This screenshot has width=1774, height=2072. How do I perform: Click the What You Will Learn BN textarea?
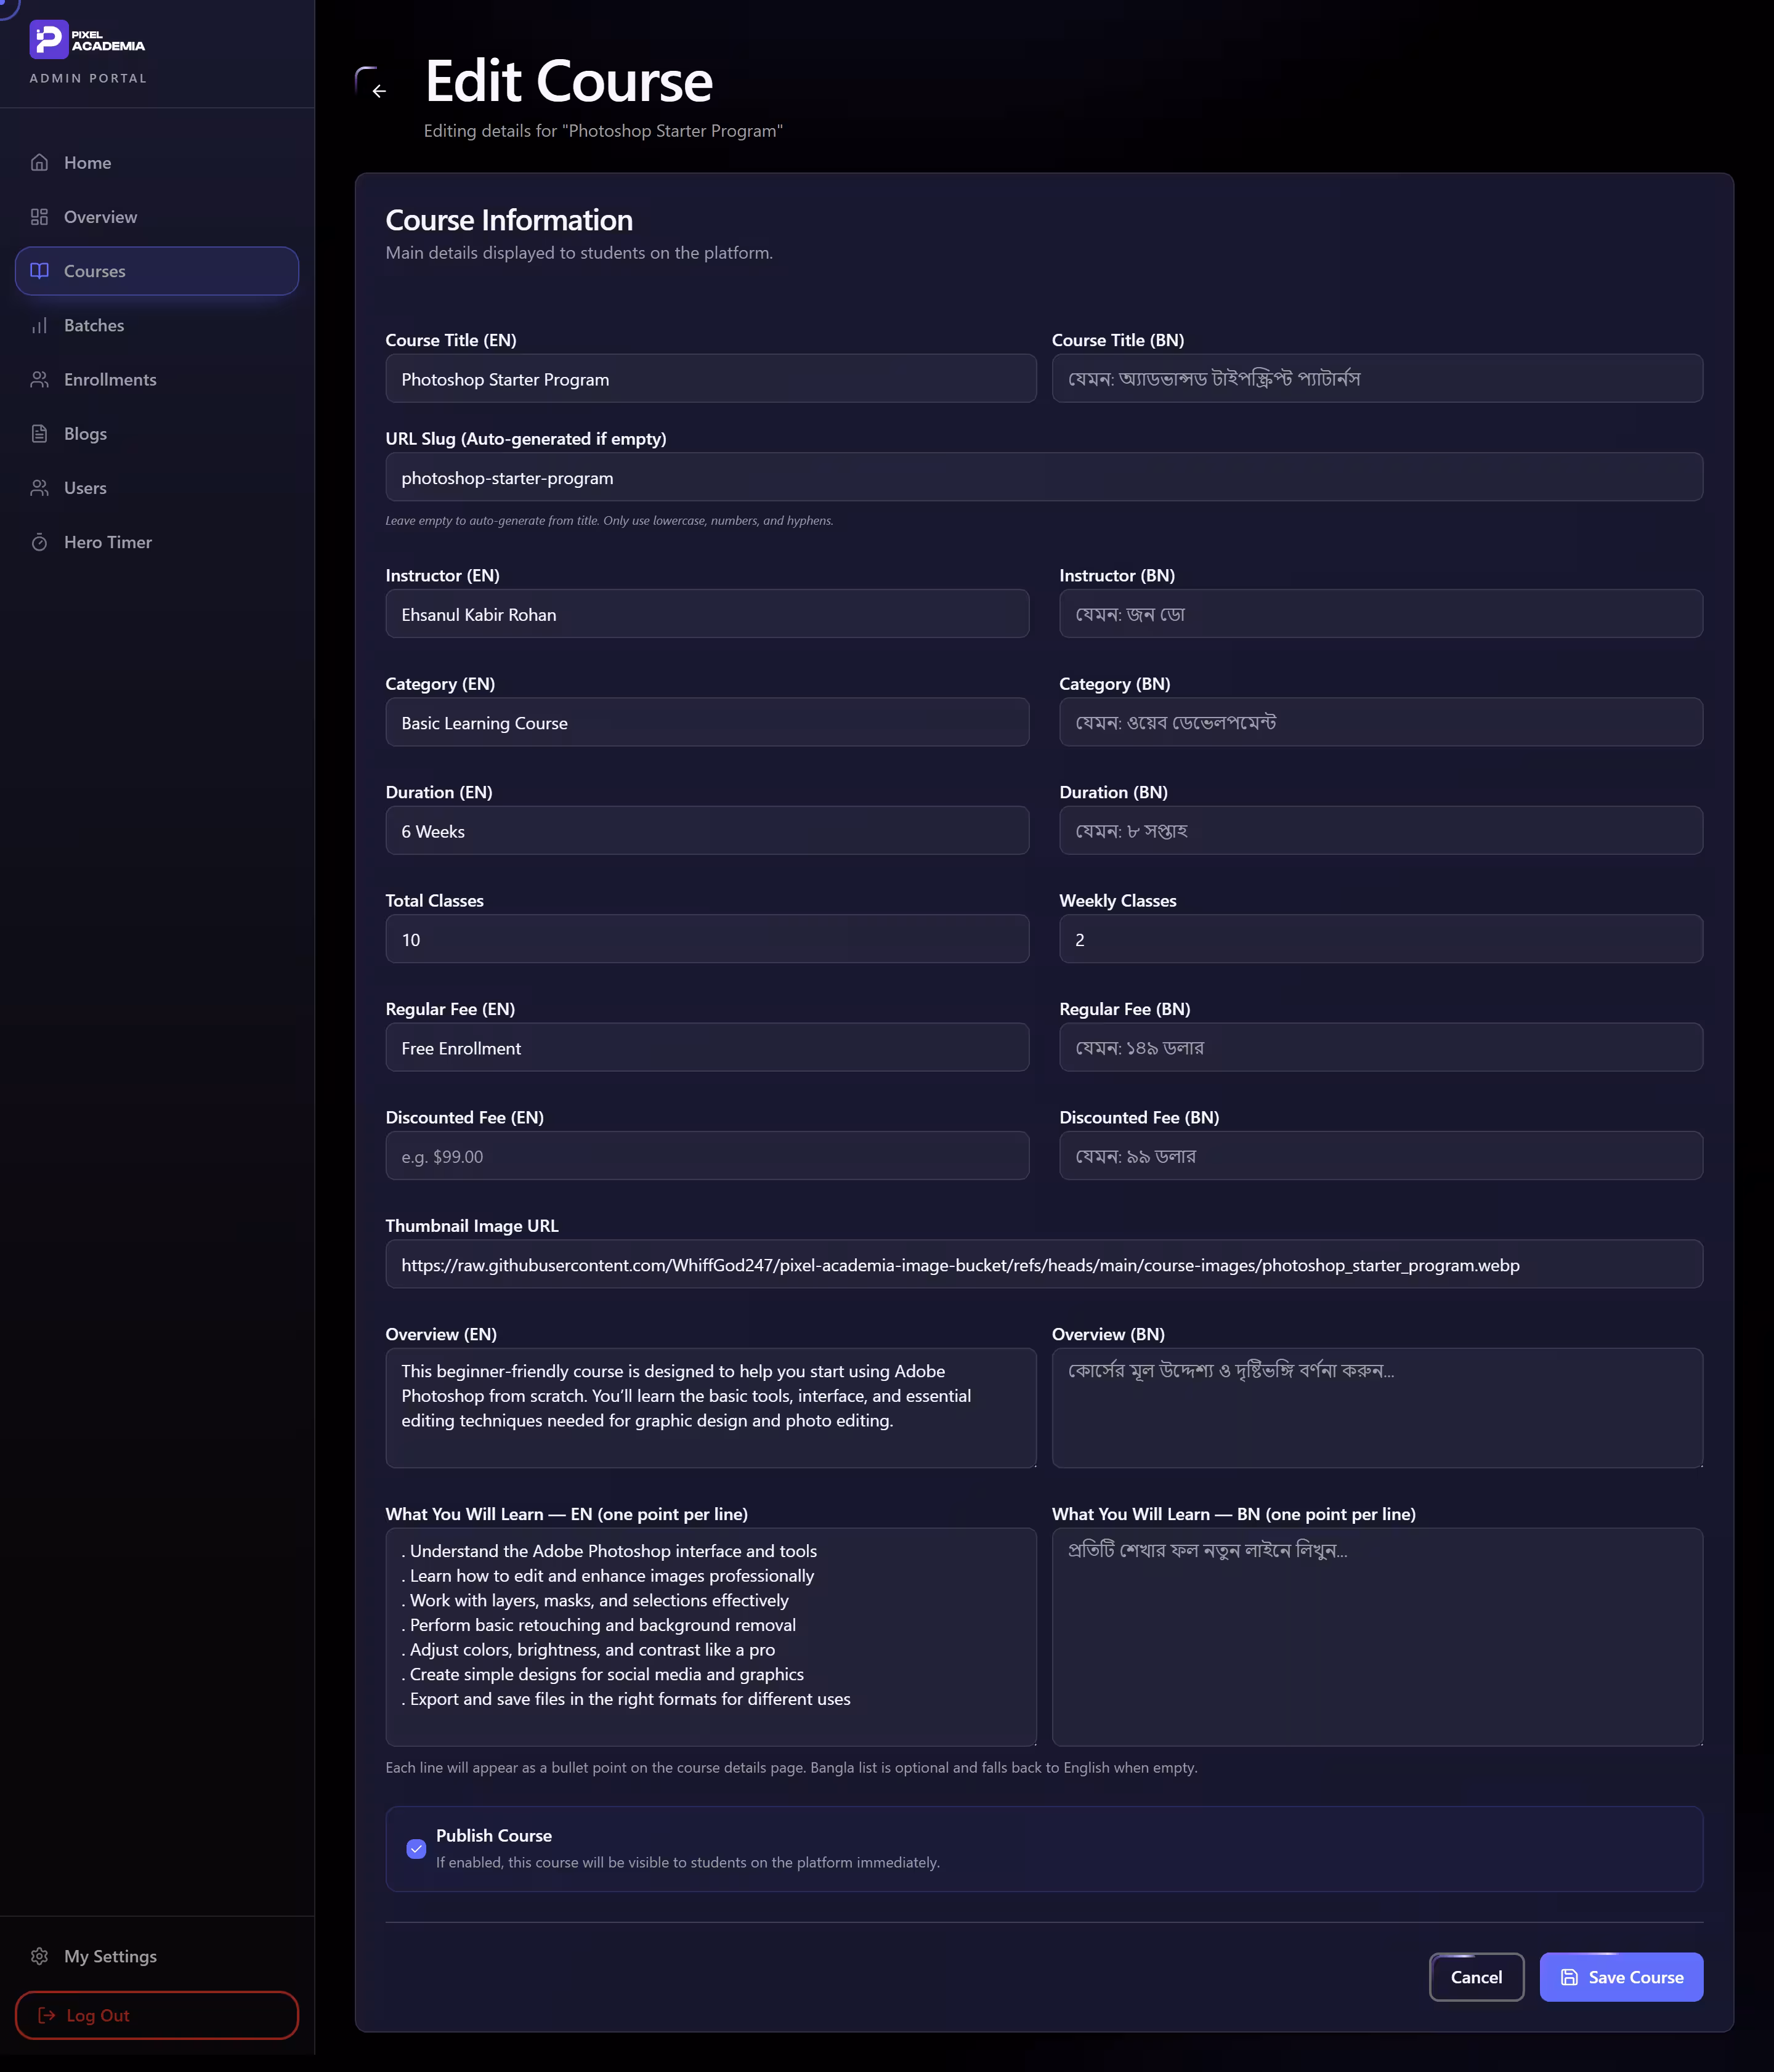click(1377, 1637)
